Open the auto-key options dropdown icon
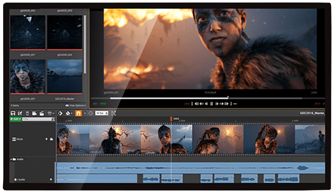Viewport: 335px width, 193px height. coord(69,113)
